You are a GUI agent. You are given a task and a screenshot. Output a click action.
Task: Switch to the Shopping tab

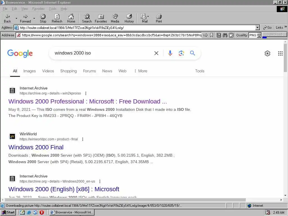pyautogui.click(x=69, y=71)
